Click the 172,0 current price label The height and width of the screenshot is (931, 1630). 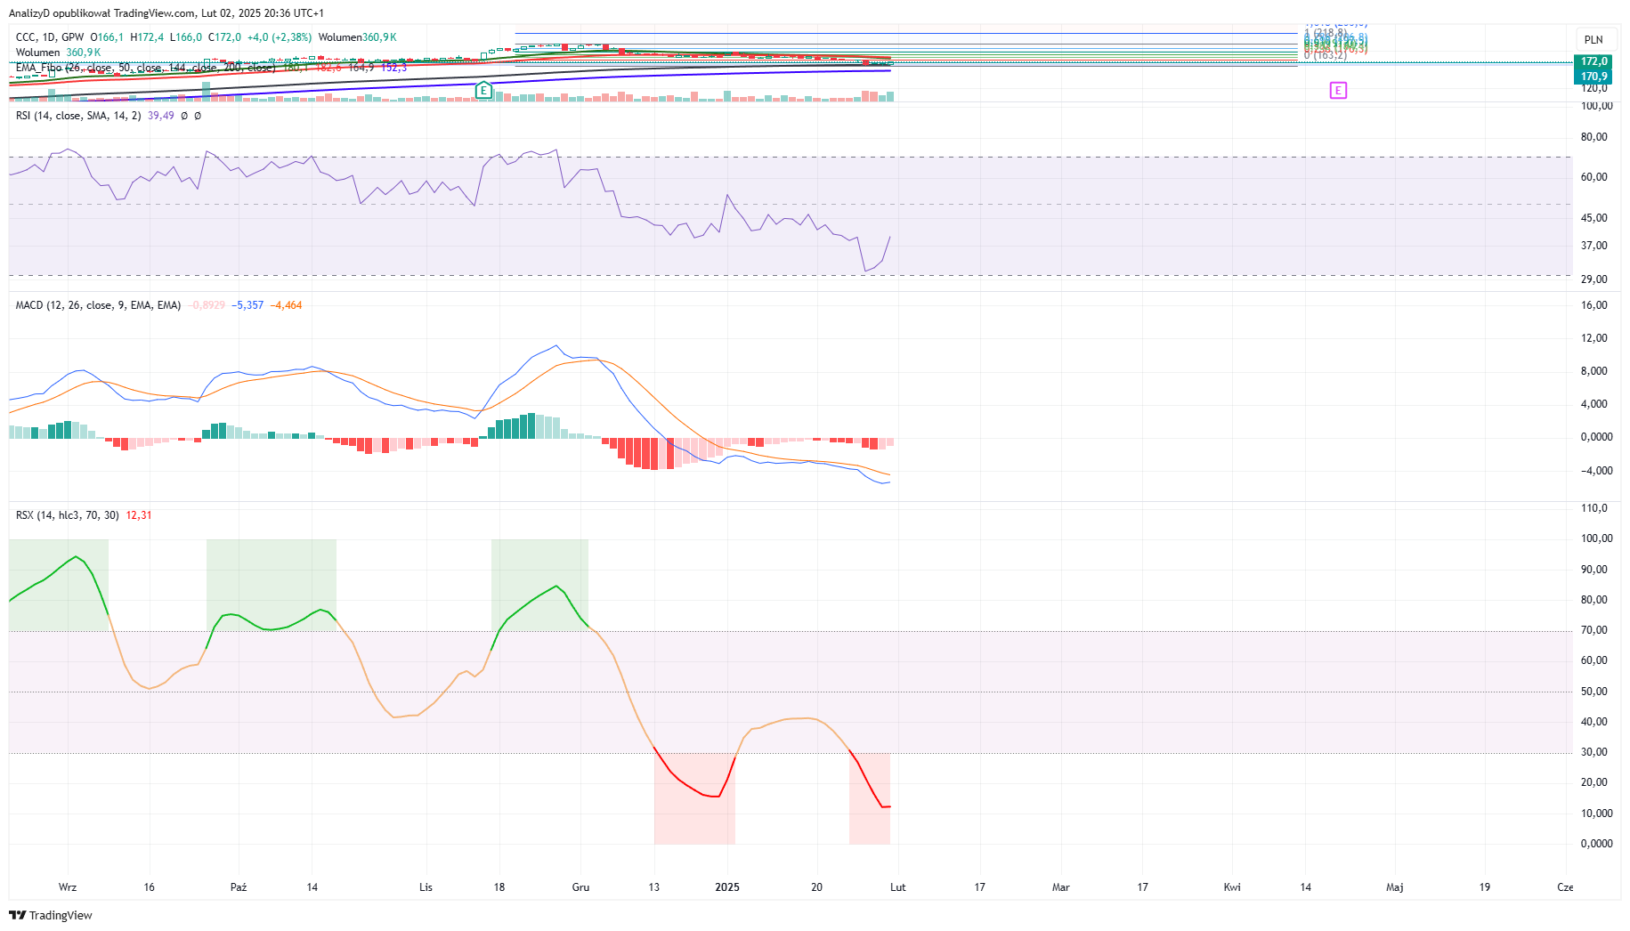point(1594,61)
